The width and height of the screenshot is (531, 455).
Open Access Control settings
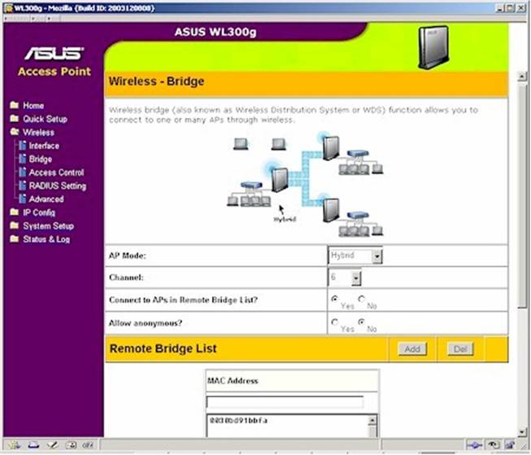[56, 173]
